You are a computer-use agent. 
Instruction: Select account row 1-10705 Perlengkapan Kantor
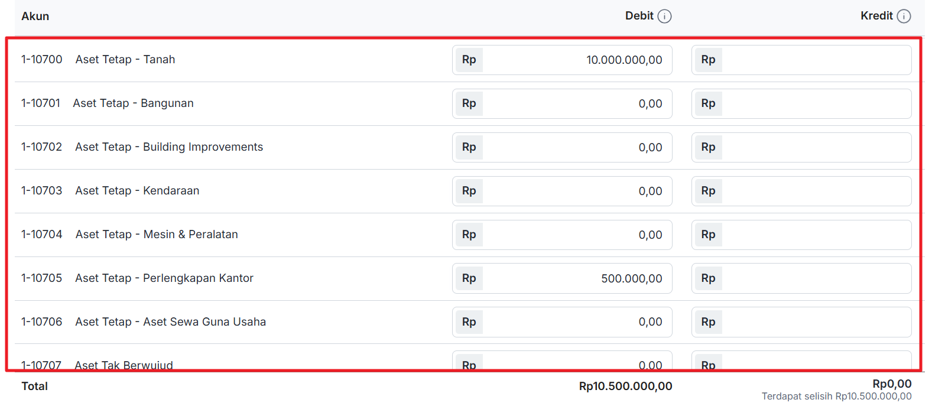(x=164, y=278)
